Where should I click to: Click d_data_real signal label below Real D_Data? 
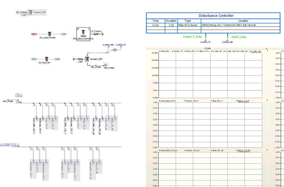[227, 42]
